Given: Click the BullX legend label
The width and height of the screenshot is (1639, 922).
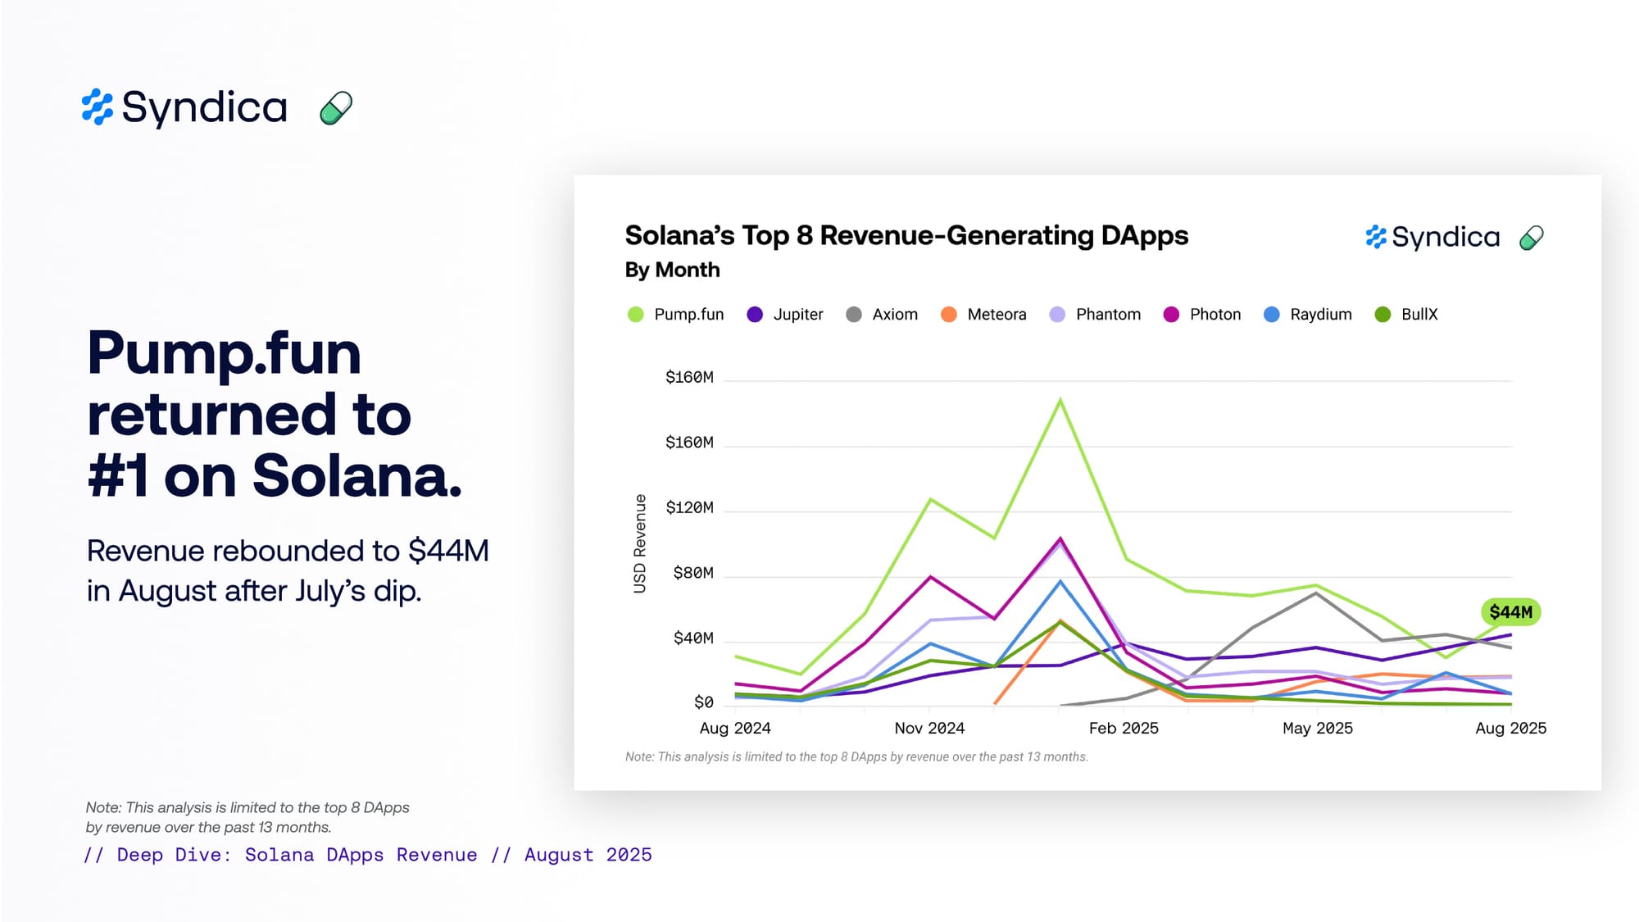Looking at the screenshot, I should coord(1419,315).
